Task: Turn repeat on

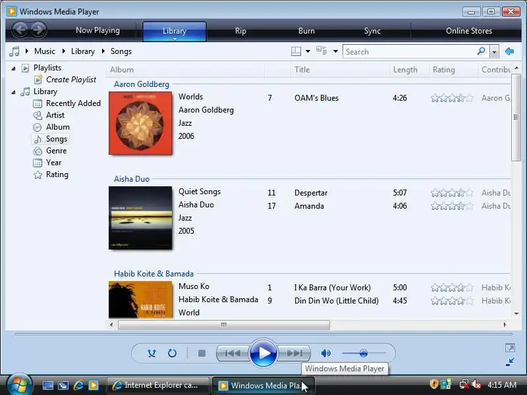Action: pyautogui.click(x=172, y=353)
